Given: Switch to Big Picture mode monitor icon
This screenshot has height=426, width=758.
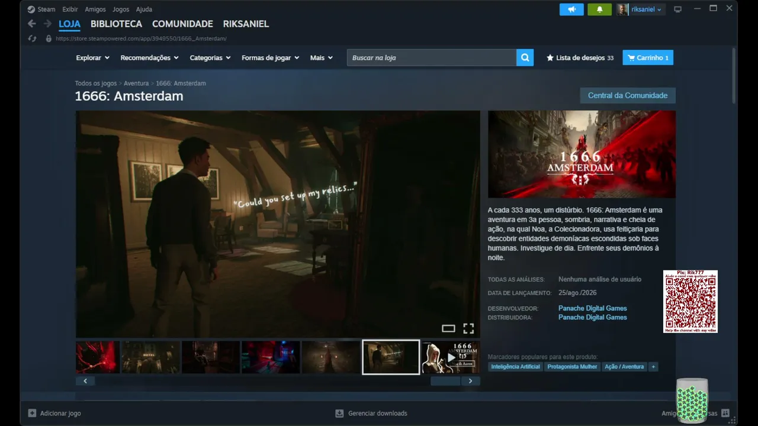Looking at the screenshot, I should (x=678, y=9).
